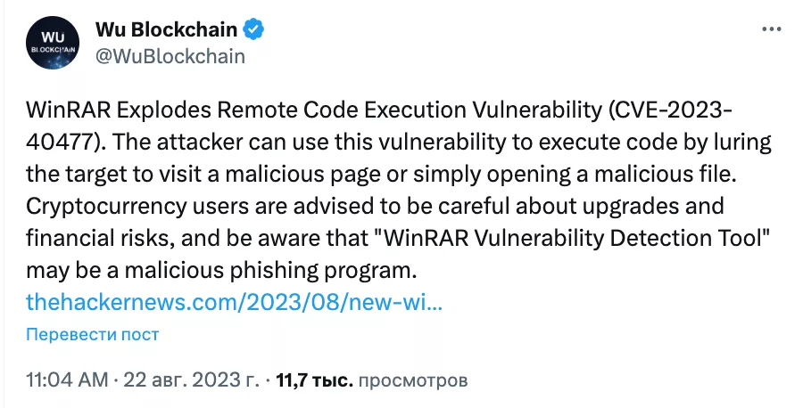
Task: Click "Перевести пост" to translate the post
Action: 93,334
